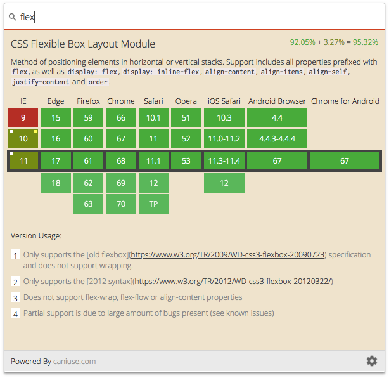This screenshot has width=389, height=378.
Task: Click Safari version 10.1 cell
Action: [153, 117]
